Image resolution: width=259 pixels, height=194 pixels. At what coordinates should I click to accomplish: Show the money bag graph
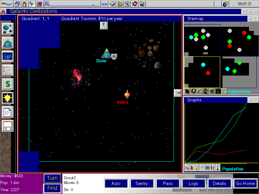[192, 168]
